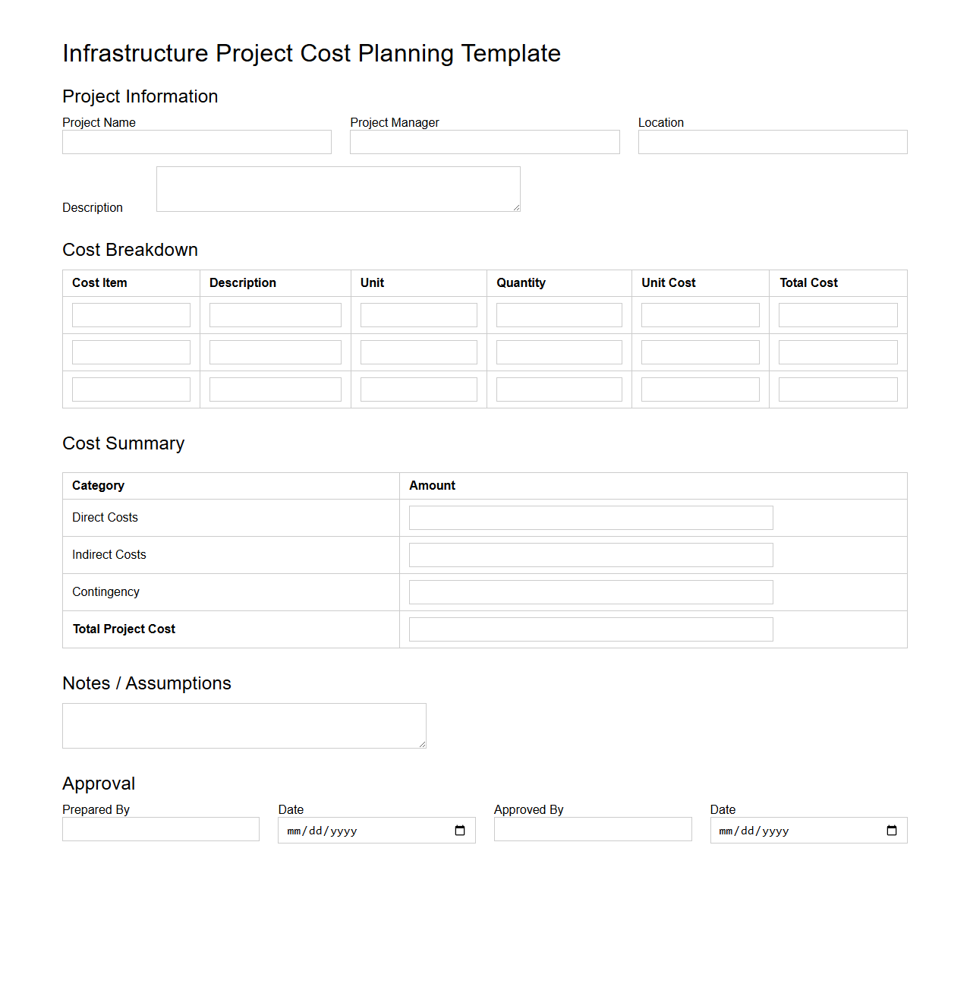Viewport: 970px width, 987px height.
Task: Open the calendar picker for Prepared By date
Action: coord(459,831)
